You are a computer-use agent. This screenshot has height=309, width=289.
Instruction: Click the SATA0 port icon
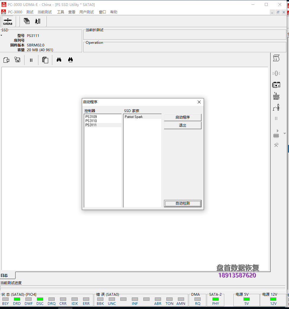click(x=8, y=21)
